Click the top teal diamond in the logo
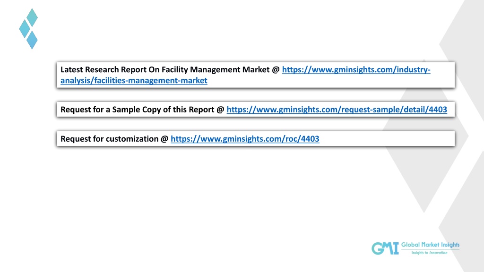The image size is (484, 272). click(32, 17)
